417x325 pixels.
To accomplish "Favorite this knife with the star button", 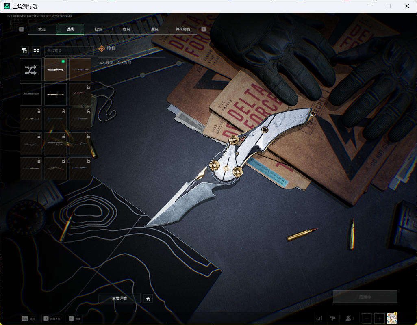I will (x=148, y=299).
